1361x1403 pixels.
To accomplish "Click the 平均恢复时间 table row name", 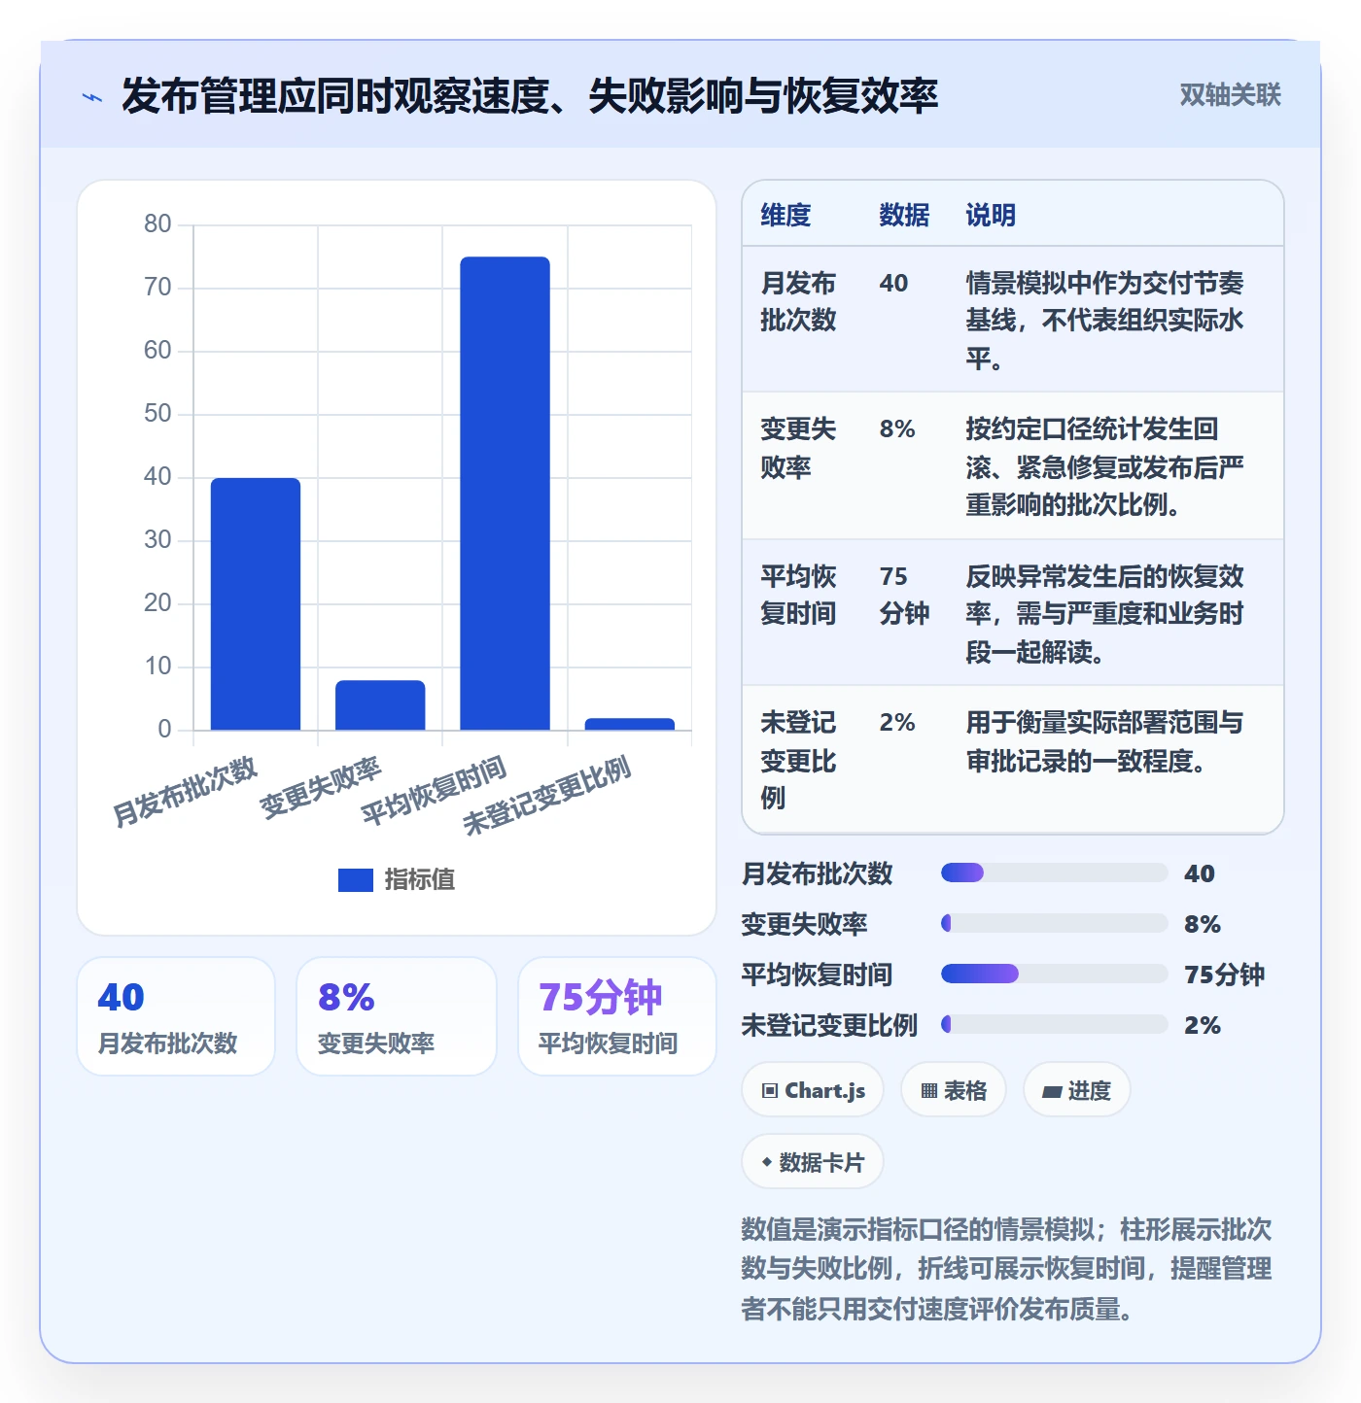I will click(x=798, y=595).
